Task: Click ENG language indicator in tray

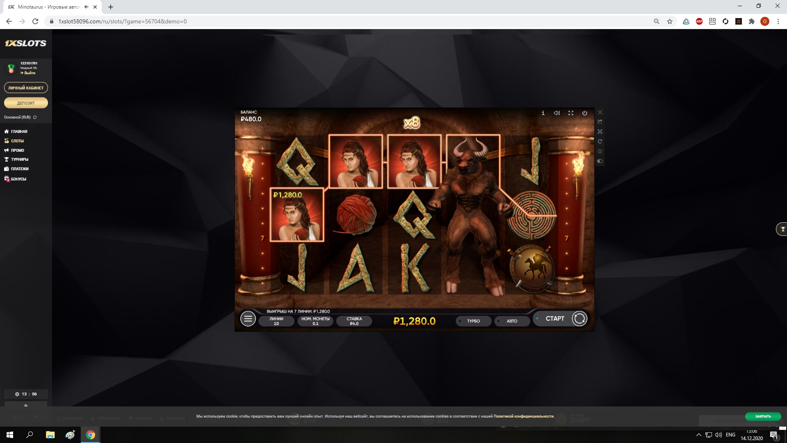Action: pos(730,435)
